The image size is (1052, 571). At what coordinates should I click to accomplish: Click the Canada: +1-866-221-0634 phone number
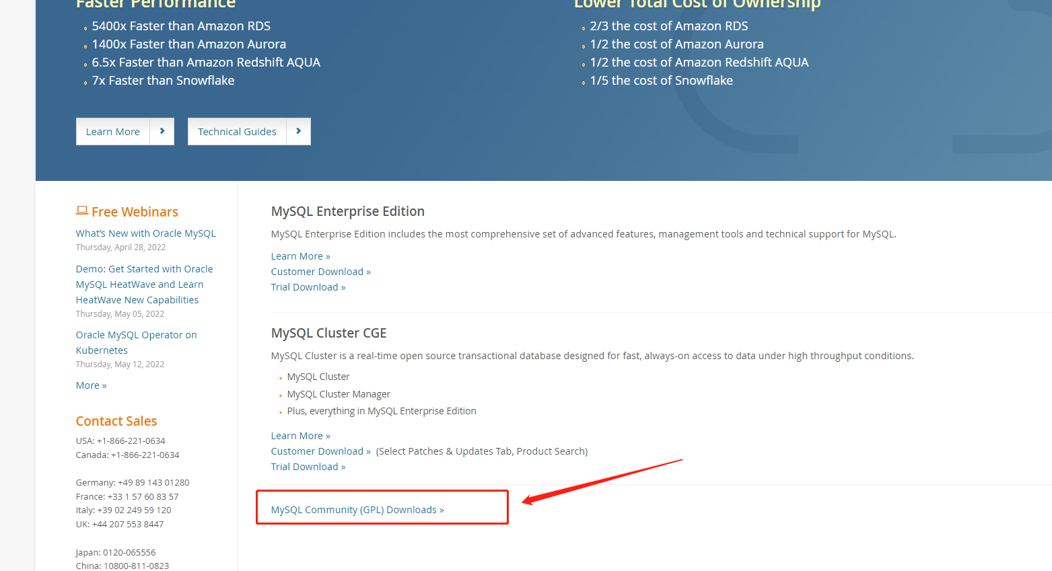click(x=128, y=455)
